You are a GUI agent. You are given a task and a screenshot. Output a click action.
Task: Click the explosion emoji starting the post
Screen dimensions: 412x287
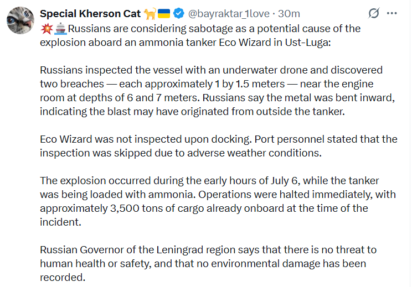[x=47, y=29]
